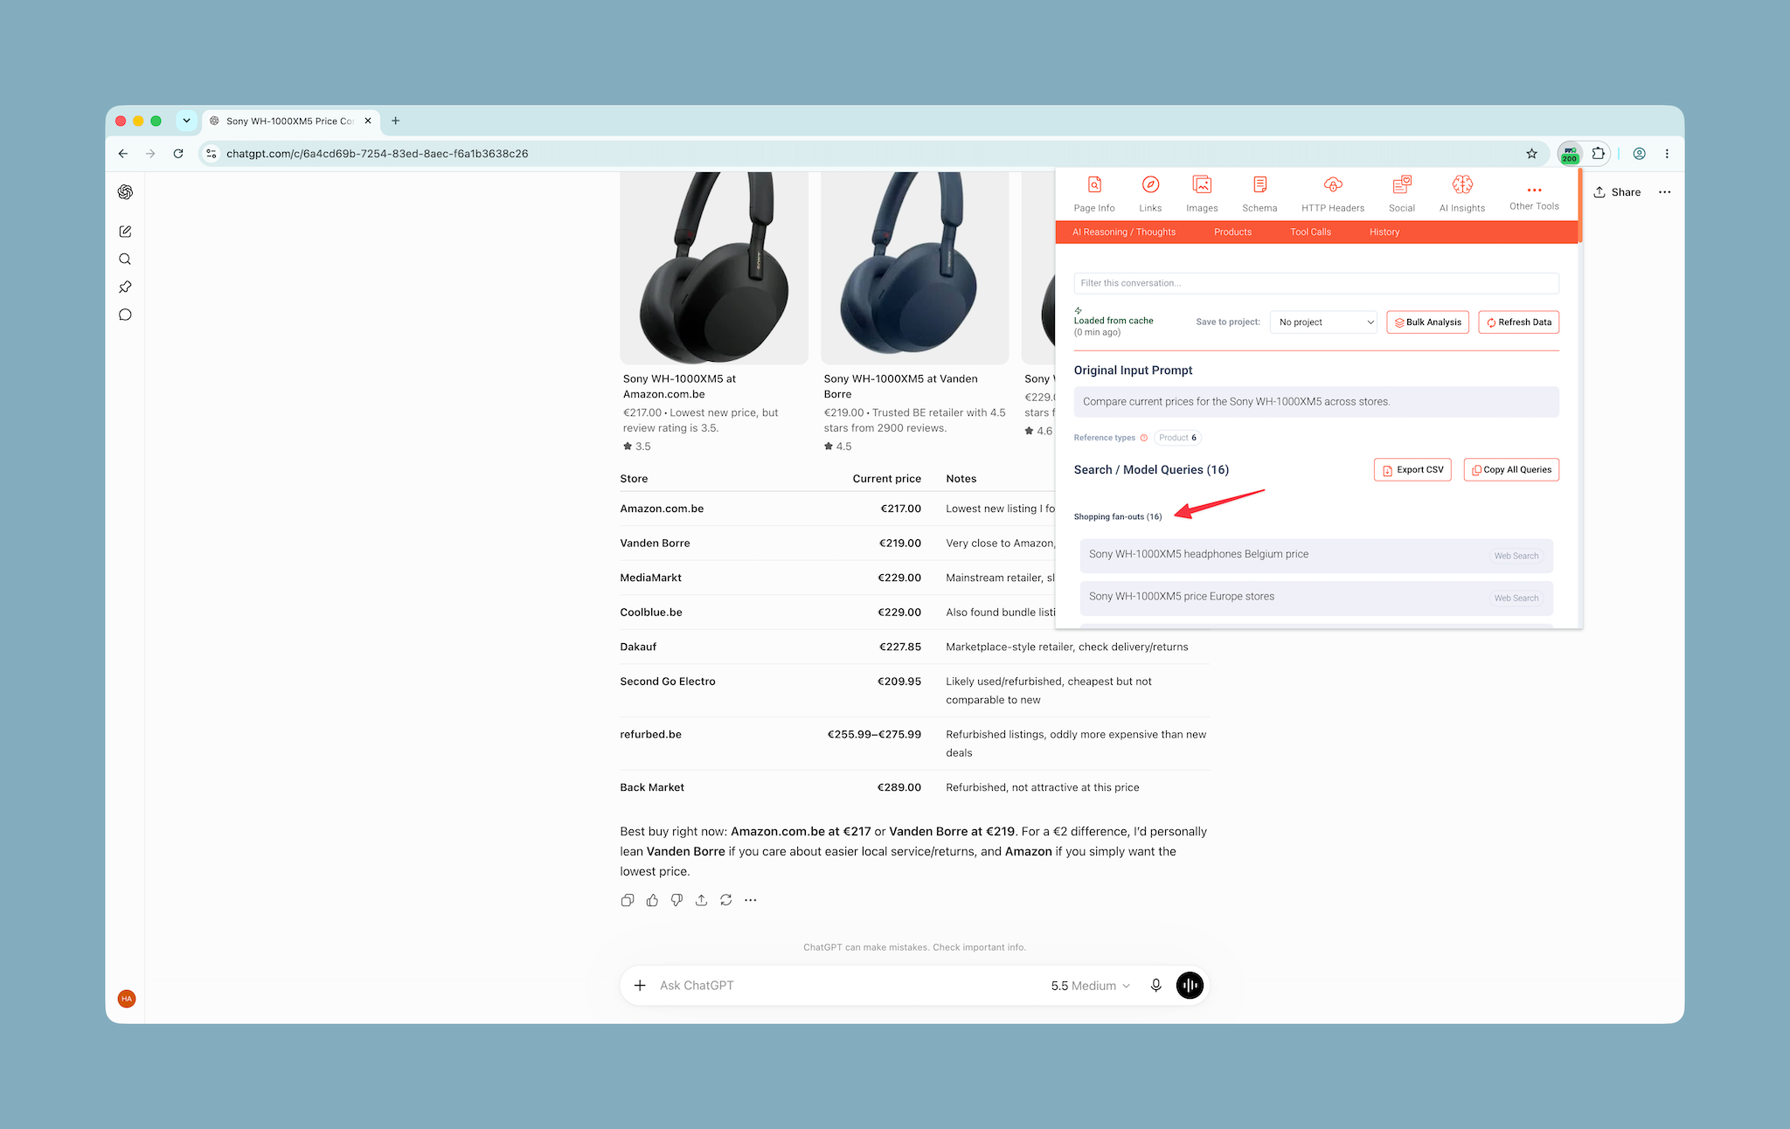Select the Sony WH-1000XM5 Price browser tab
This screenshot has width=1790, height=1129.
click(x=291, y=121)
